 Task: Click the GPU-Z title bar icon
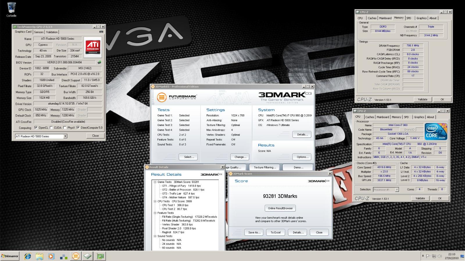click(x=15, y=27)
